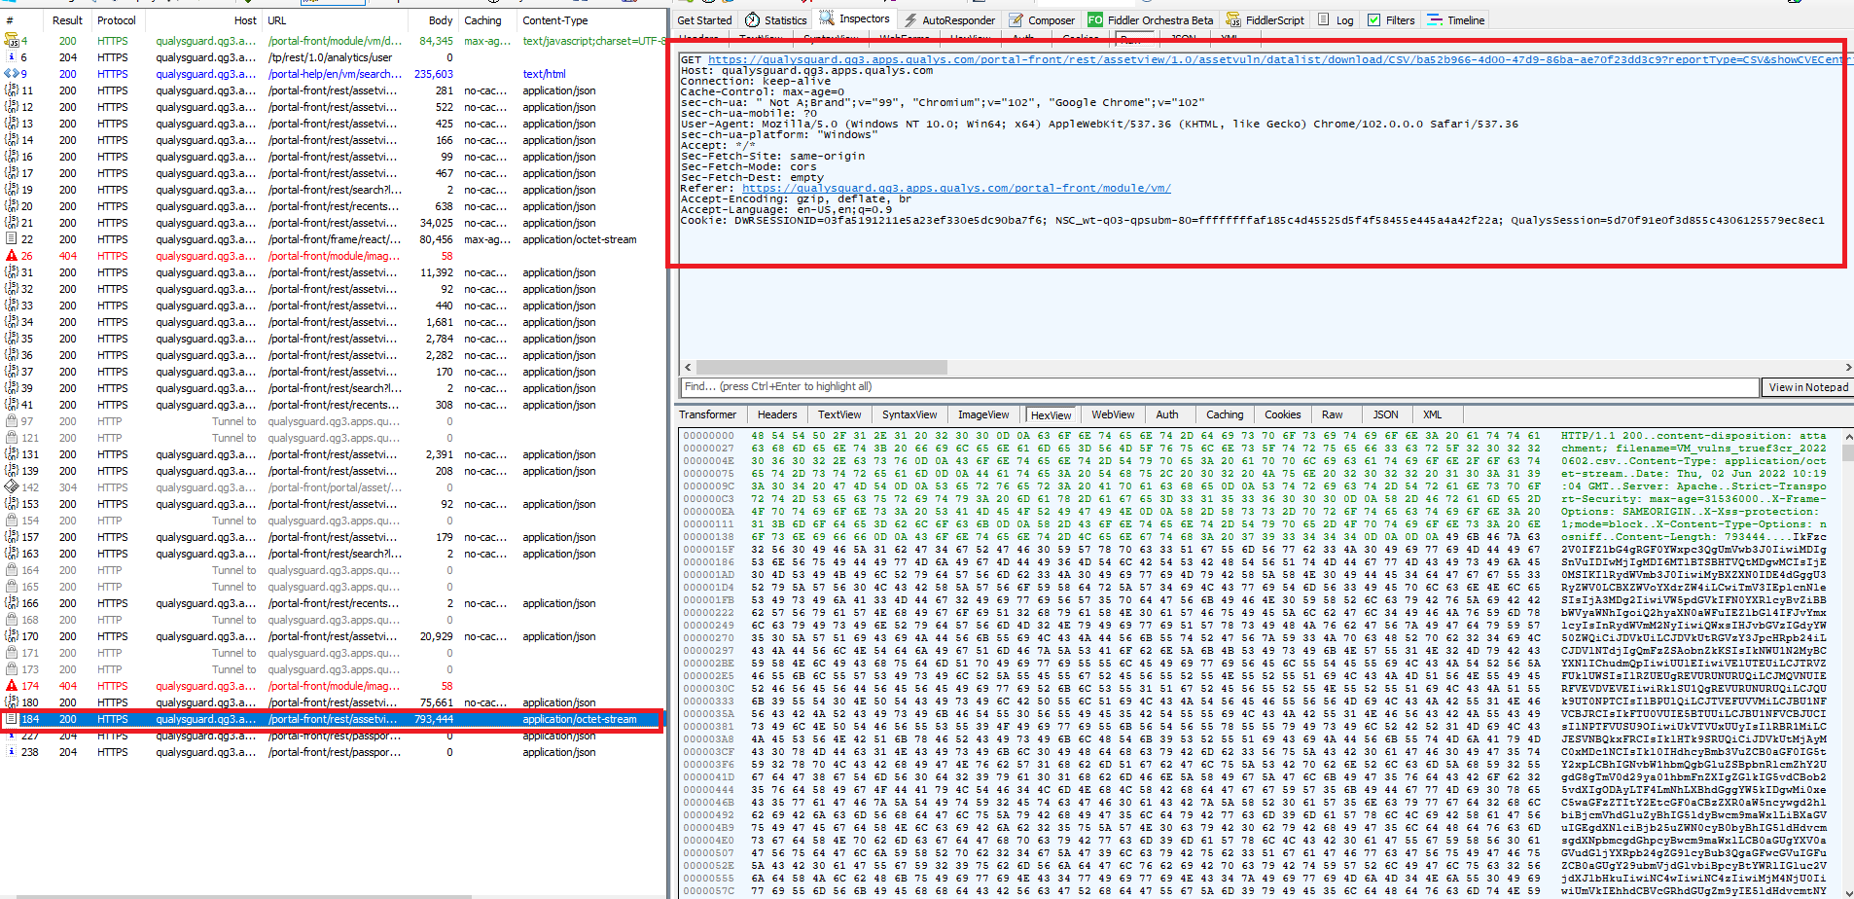Click the /tp/rest/1.0/analytics/user URL cell
Screen dimensions: 1854x899
pos(330,57)
